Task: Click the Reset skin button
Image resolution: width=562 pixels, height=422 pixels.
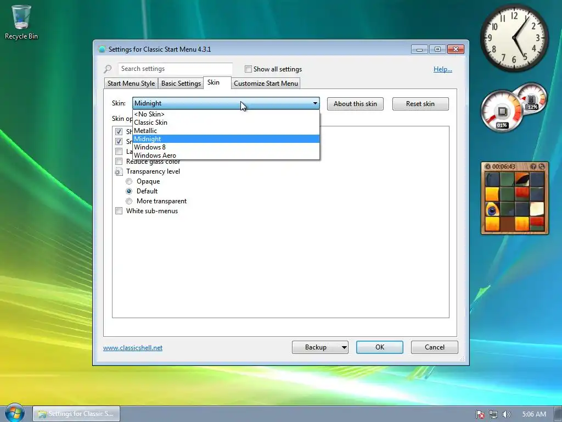Action: [420, 104]
